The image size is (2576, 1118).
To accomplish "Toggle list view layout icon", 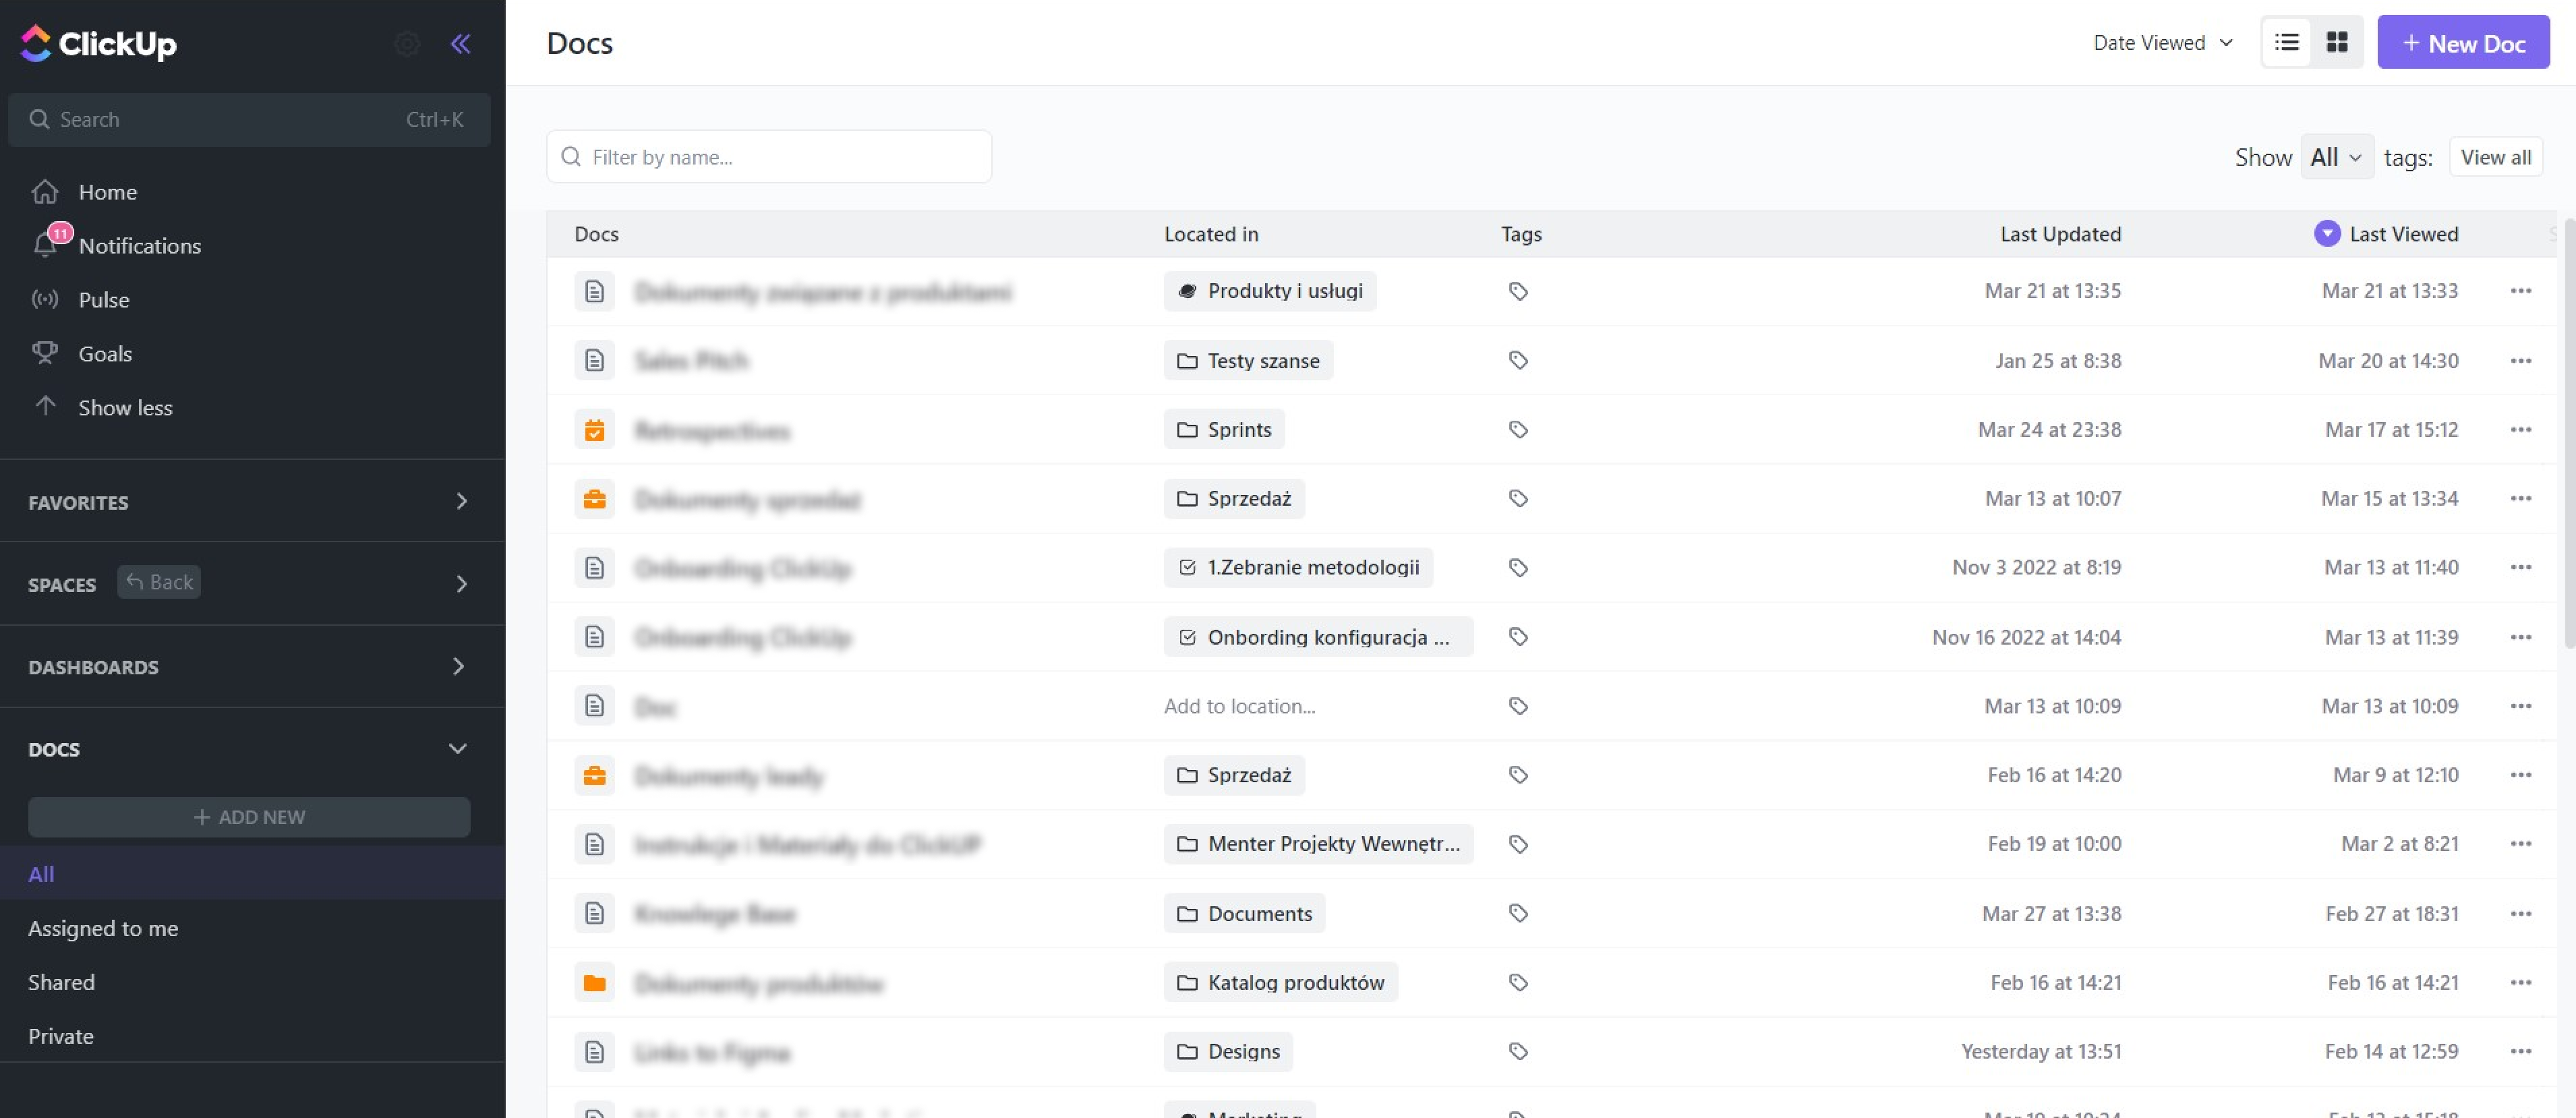I will pos(2287,41).
